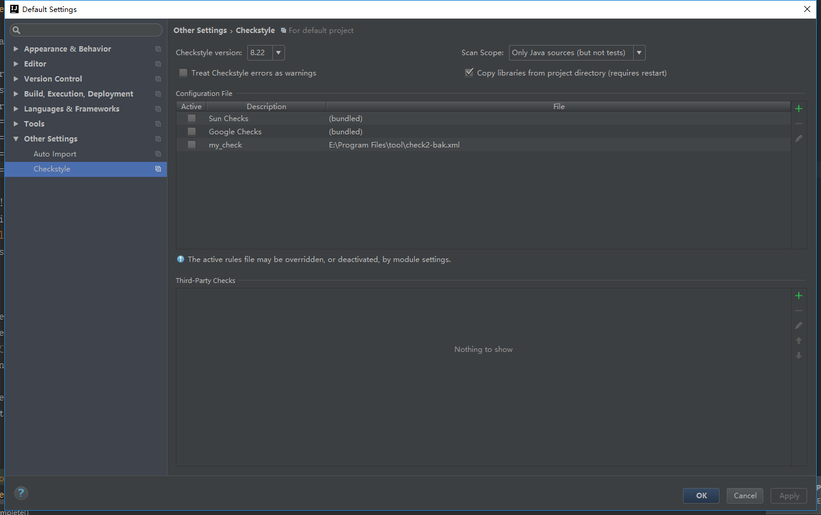821x515 pixels.
Task: Click the remove icon beside the configuration list
Action: pos(798,123)
